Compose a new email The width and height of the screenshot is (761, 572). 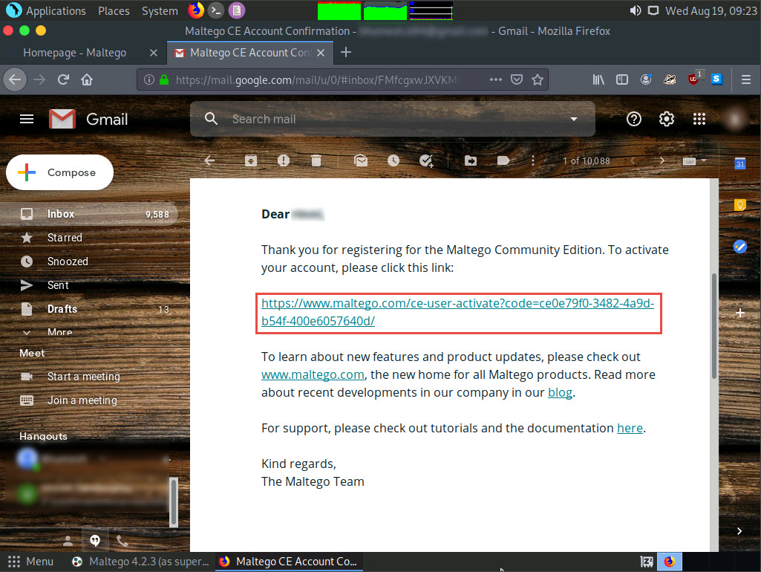coord(59,172)
